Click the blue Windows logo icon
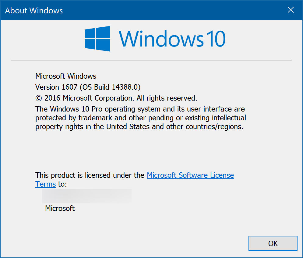Image resolution: width=303 pixels, height=258 pixels. tap(97, 39)
